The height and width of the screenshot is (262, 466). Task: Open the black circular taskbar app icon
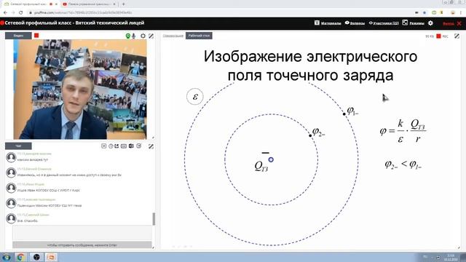pos(36,257)
